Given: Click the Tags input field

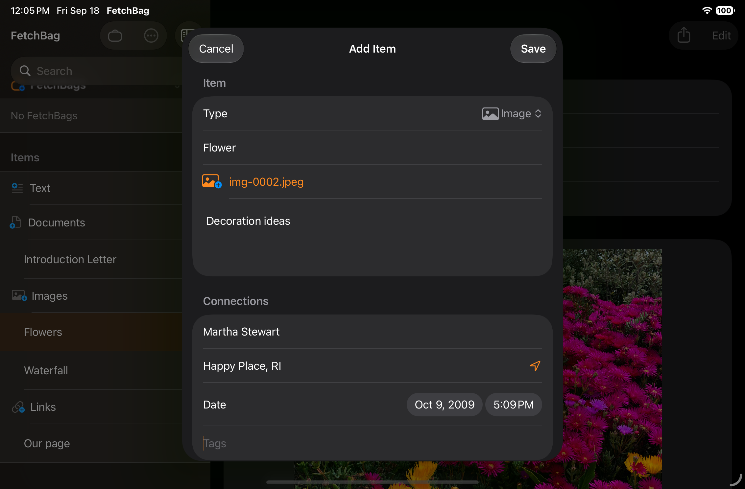Looking at the screenshot, I should point(372,443).
